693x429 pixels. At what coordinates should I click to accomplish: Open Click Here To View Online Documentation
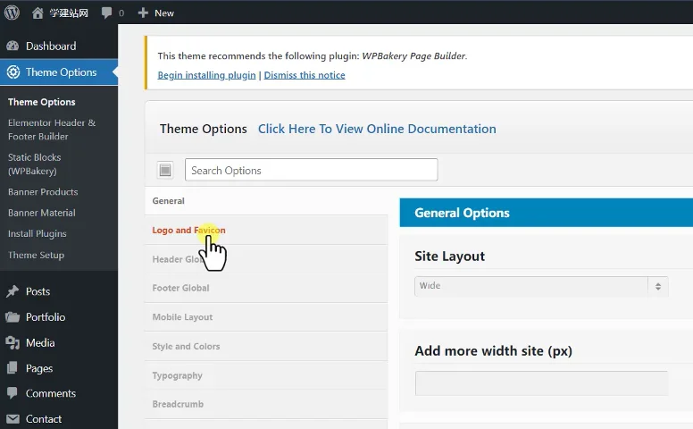[x=377, y=129]
